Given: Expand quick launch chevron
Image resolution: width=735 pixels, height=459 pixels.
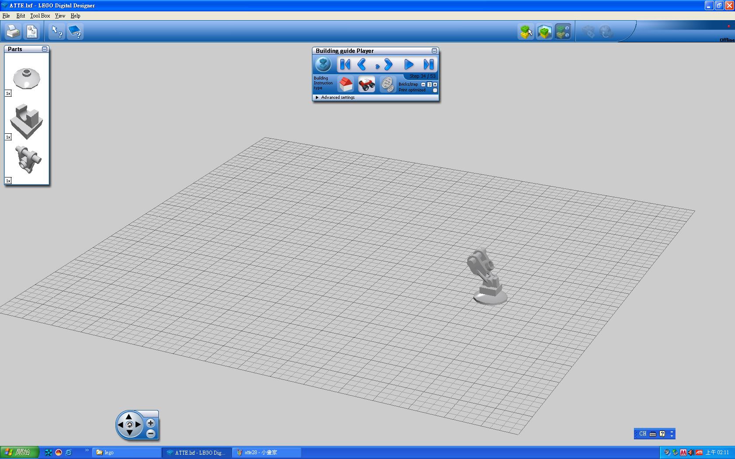Looking at the screenshot, I should [87, 450].
